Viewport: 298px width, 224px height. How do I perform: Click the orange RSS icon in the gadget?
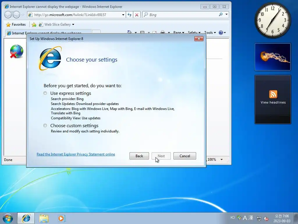point(273,94)
